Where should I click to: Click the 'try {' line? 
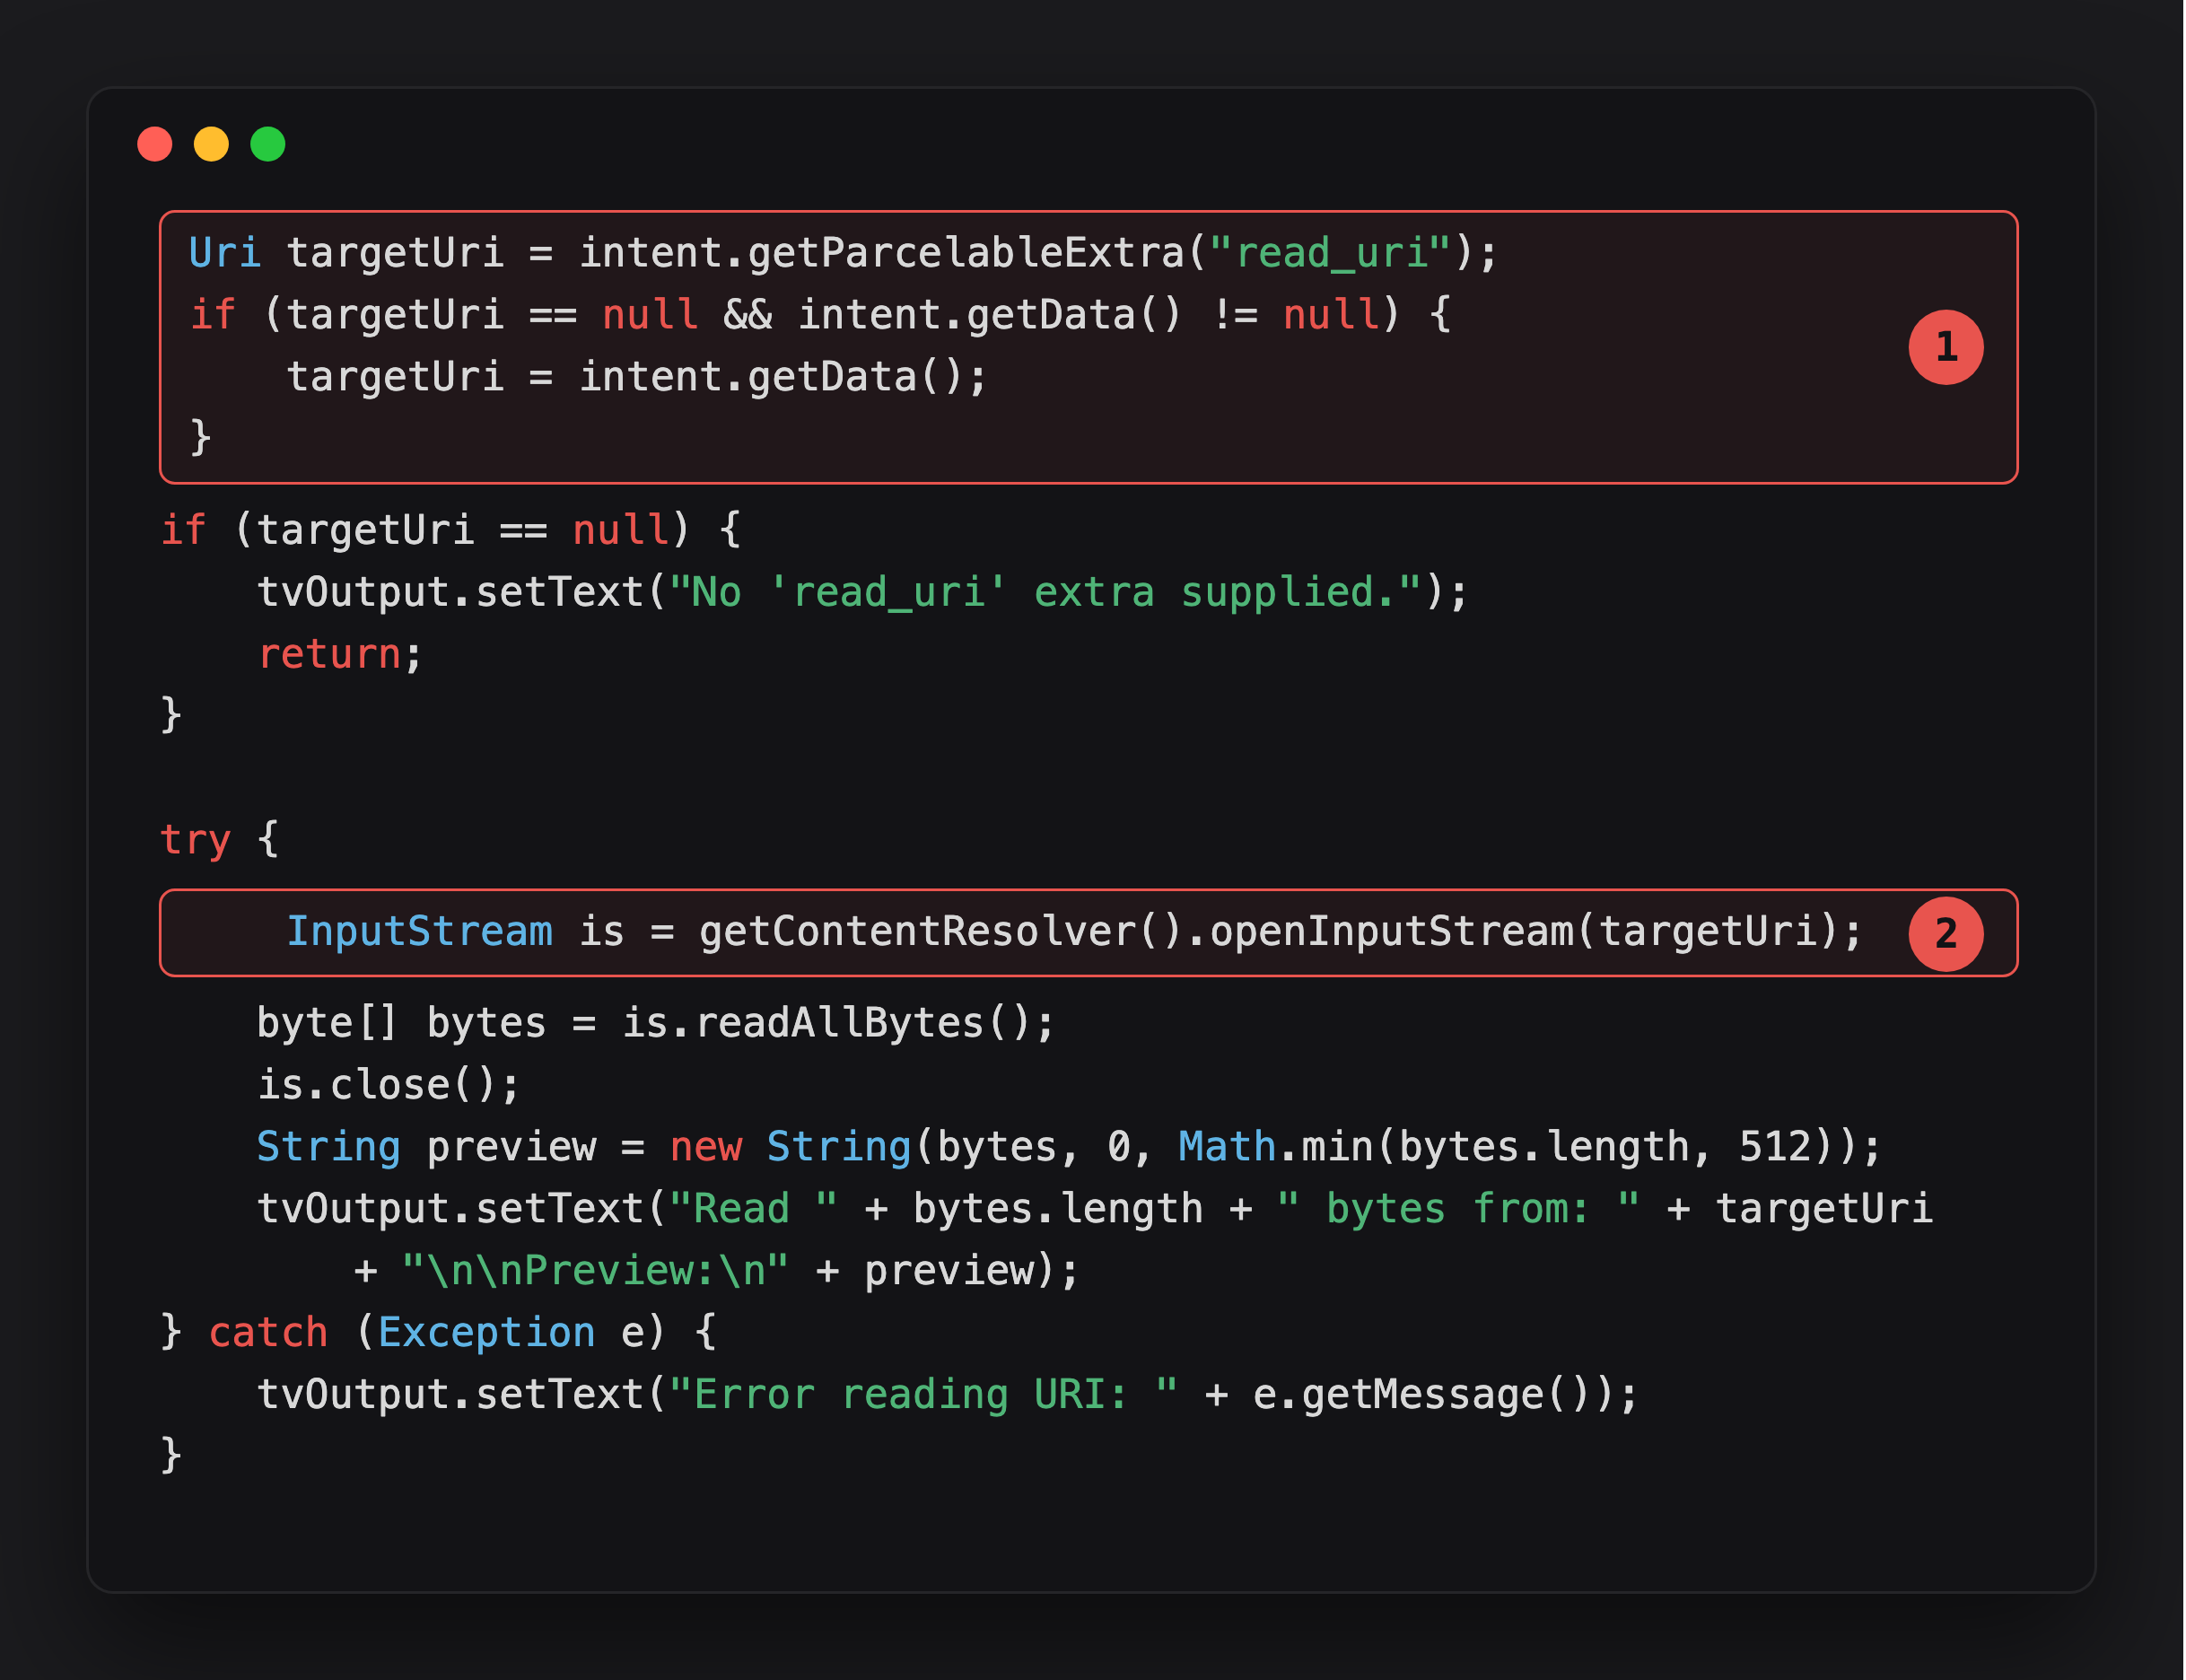[x=220, y=839]
